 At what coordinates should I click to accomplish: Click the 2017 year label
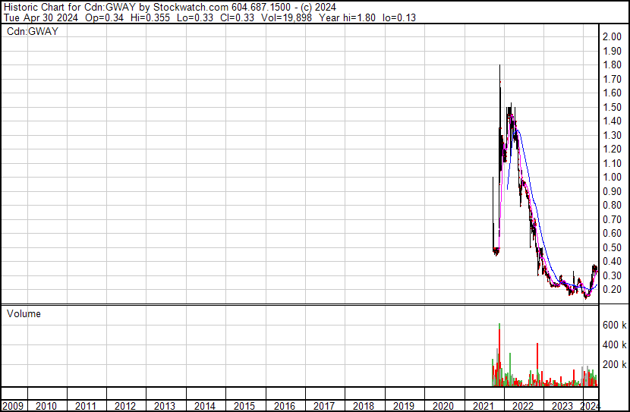tap(324, 406)
